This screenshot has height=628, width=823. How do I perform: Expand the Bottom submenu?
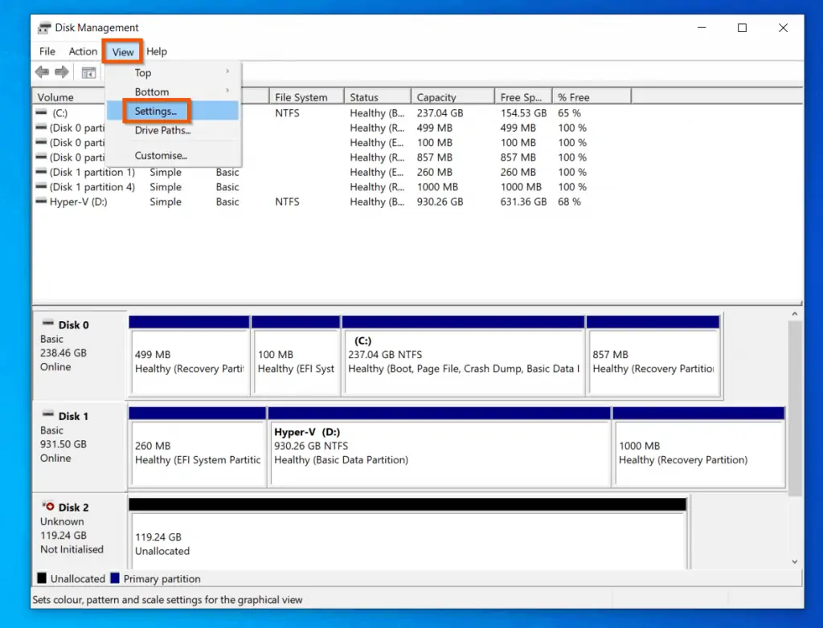(x=173, y=92)
